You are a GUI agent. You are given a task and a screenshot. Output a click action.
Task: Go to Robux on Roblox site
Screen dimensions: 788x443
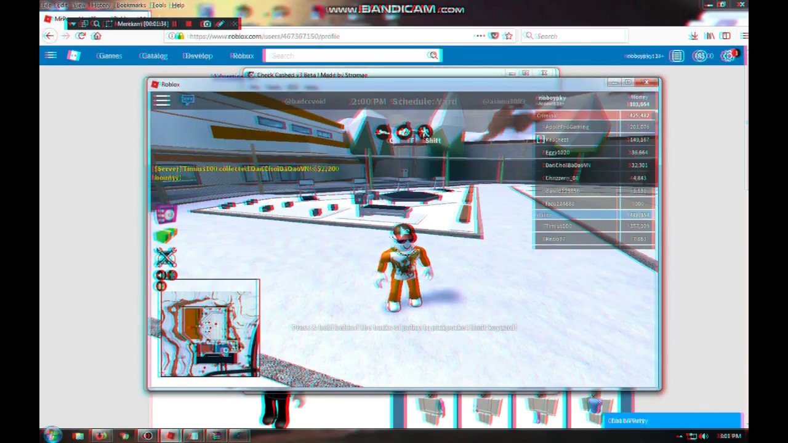[x=242, y=55]
